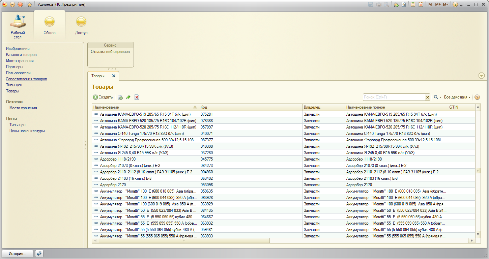Select row Адсорбер 1118/2190
The height and width of the screenshot is (259, 489).
pyautogui.click(x=284, y=159)
